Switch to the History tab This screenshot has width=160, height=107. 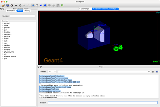click(x=27, y=11)
